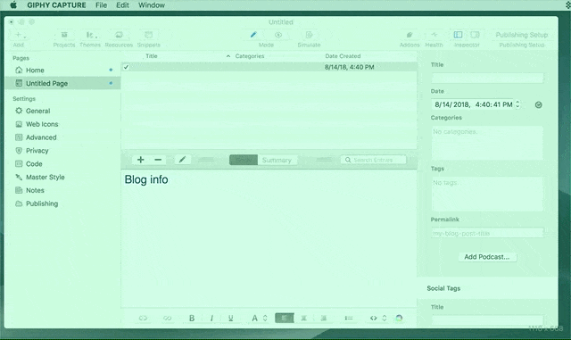Open the Health check icon

coord(434,35)
